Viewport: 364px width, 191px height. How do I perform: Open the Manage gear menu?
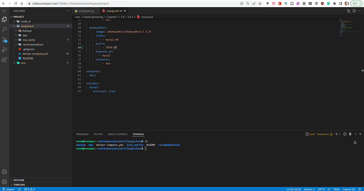(4, 182)
